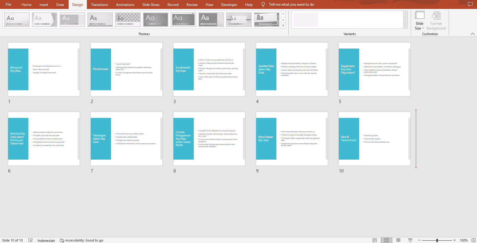Select slide 3 Karakteristik Big Data thumbnail
477x243 pixels.
(209, 69)
